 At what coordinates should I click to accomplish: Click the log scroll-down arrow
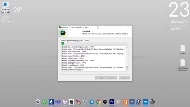pos(127,70)
